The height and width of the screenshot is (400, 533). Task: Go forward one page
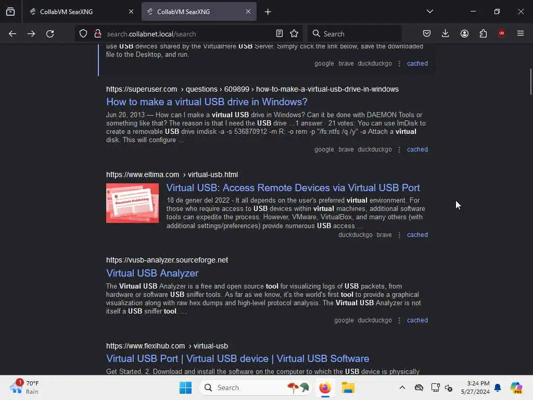31,34
